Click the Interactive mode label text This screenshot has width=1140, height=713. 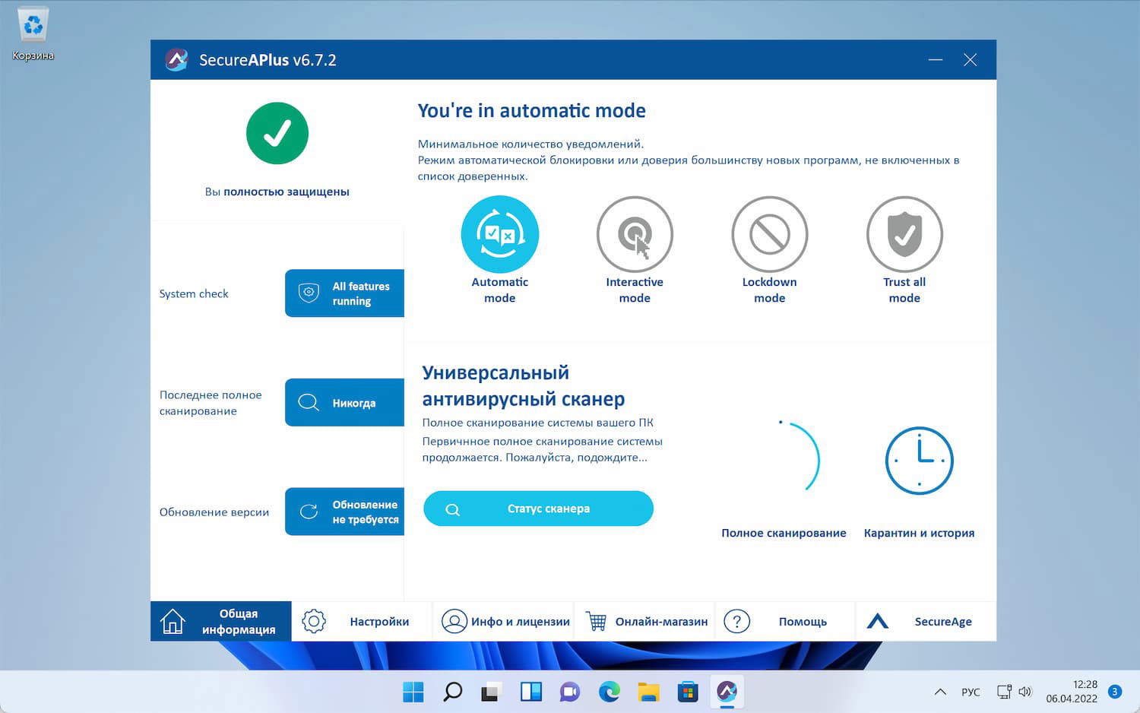click(x=635, y=290)
